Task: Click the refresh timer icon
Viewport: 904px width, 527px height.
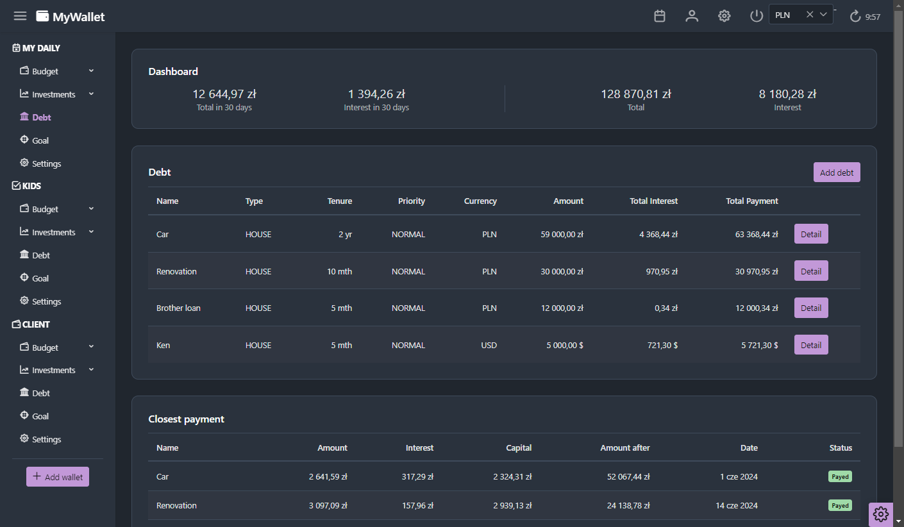Action: tap(855, 17)
